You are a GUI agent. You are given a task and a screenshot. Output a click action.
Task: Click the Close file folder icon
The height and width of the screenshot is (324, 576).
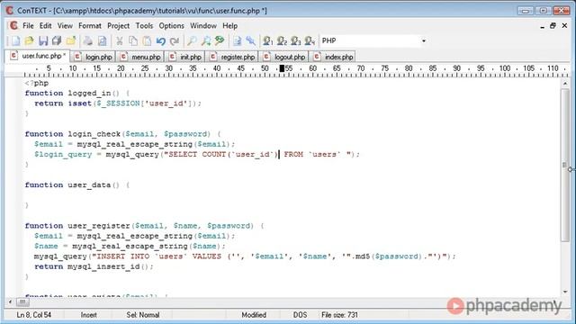click(71, 40)
